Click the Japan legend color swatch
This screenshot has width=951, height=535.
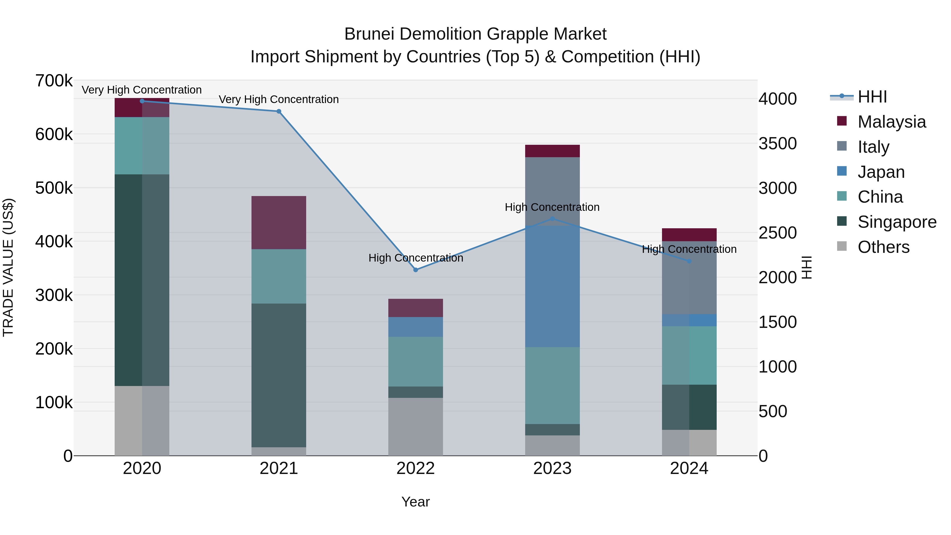tap(842, 171)
